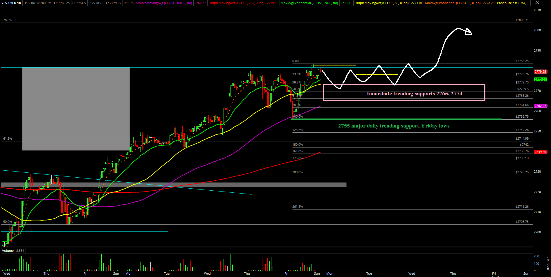Image resolution: width=551 pixels, height=277 pixels.
Task: Click the 2790 tick on price axis
Action: [x=537, y=50]
